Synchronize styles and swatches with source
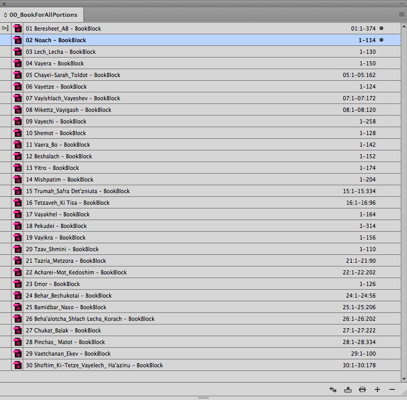407x400 pixels. (333, 389)
